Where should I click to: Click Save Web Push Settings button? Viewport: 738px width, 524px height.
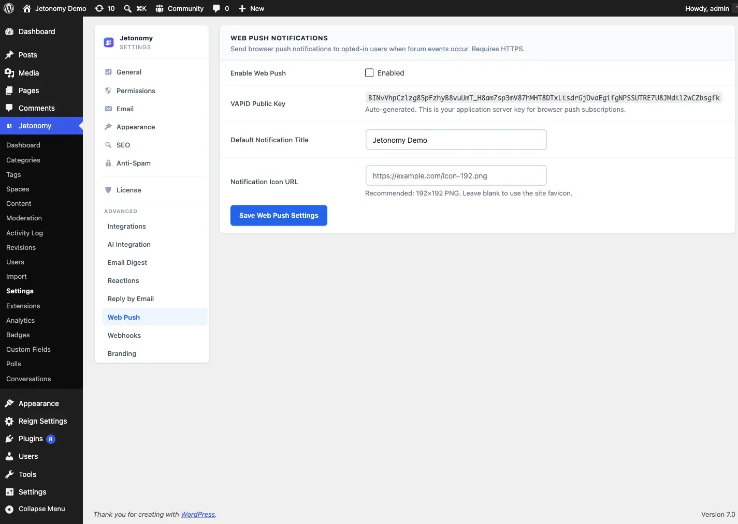279,215
